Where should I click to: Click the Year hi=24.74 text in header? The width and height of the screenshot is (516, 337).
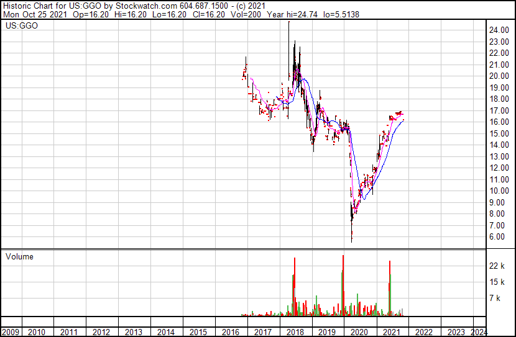292,14
